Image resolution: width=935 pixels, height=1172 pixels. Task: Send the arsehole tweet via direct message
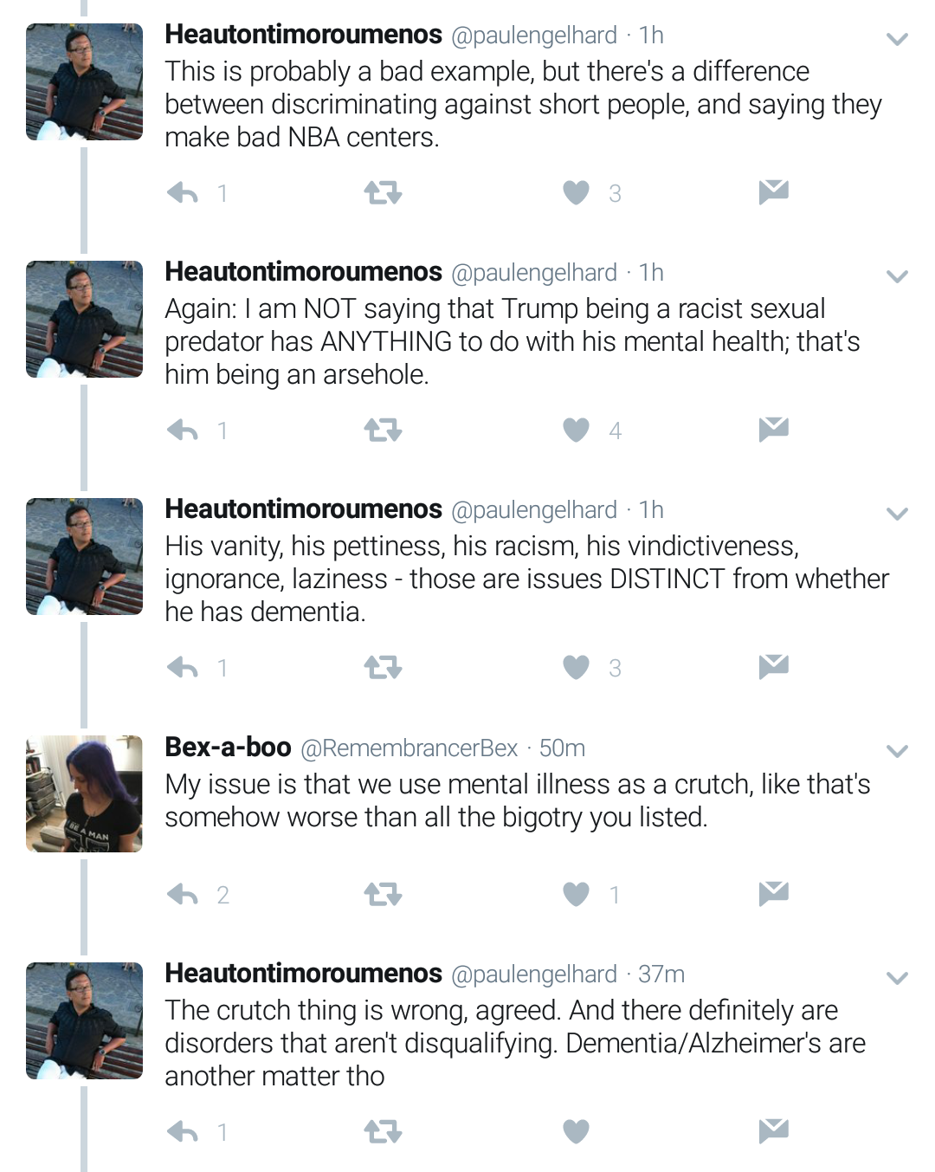click(773, 429)
